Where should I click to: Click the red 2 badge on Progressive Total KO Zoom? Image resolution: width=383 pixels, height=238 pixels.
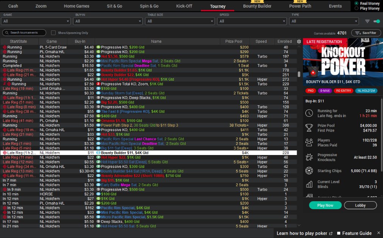(98, 84)
